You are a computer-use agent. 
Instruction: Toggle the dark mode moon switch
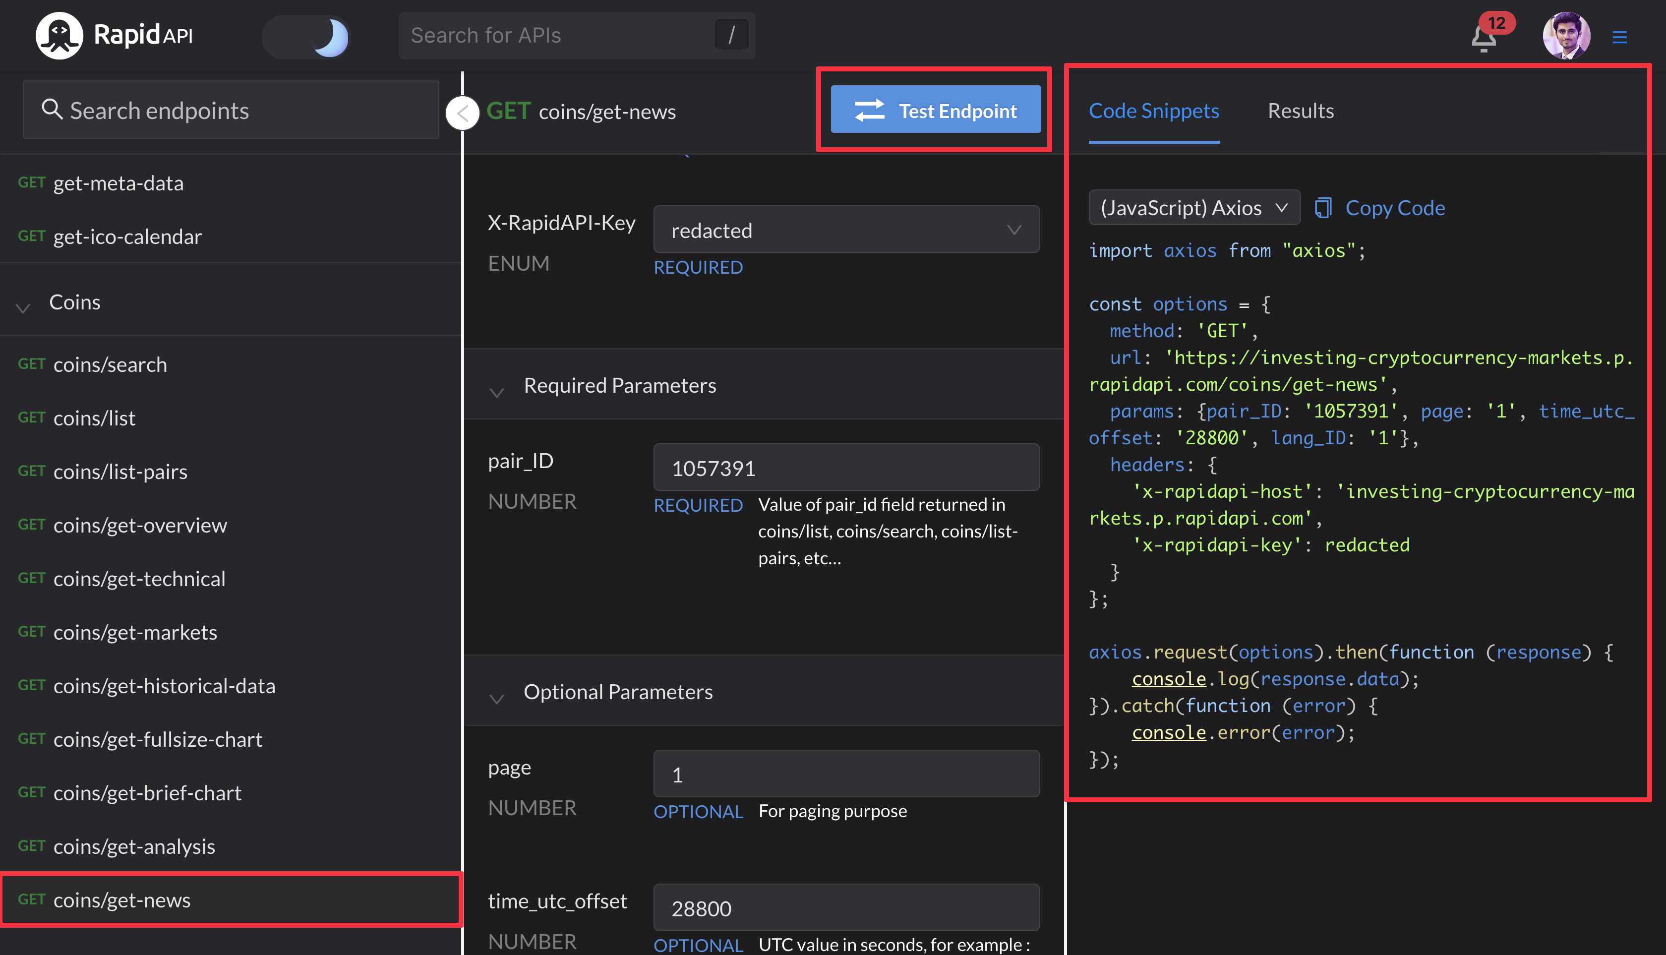tap(306, 37)
